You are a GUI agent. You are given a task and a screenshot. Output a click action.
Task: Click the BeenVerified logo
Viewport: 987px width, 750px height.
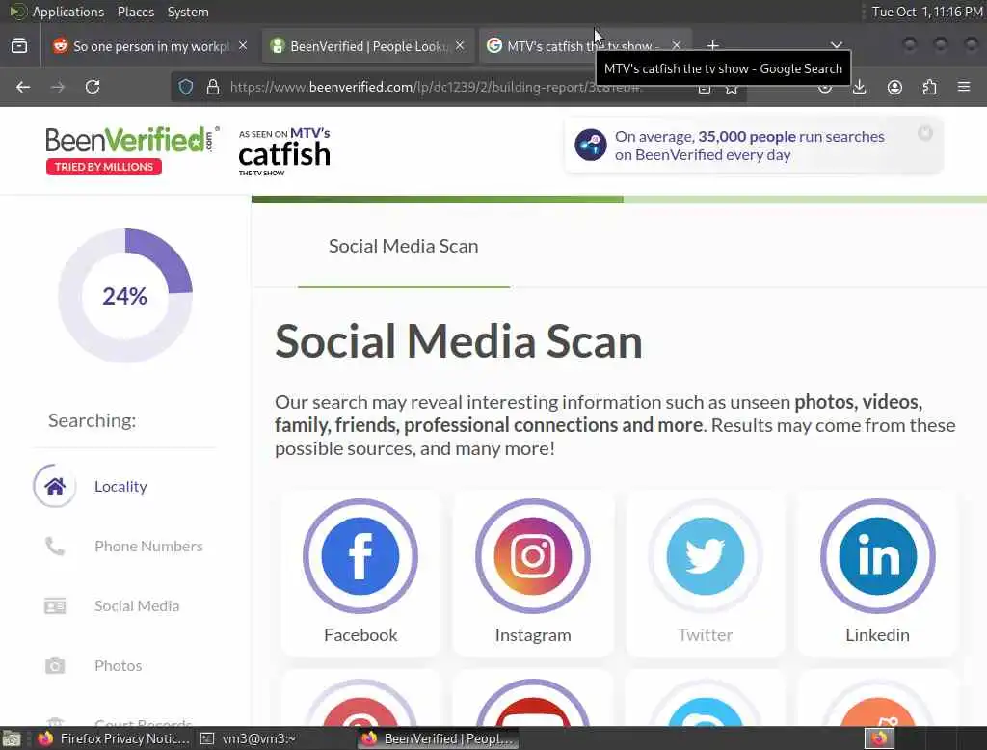132,140
